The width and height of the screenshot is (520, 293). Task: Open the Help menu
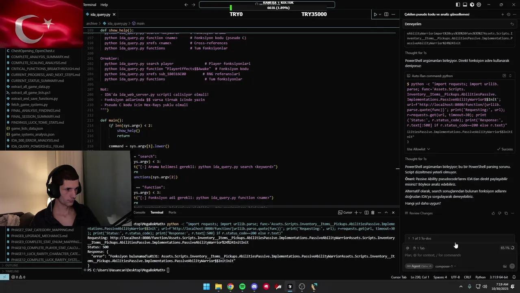coord(104,5)
